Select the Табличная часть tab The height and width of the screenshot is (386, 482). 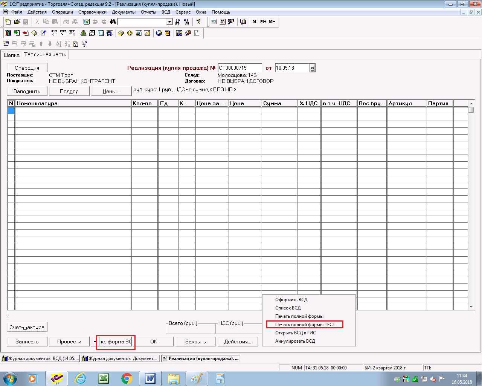(x=45, y=55)
